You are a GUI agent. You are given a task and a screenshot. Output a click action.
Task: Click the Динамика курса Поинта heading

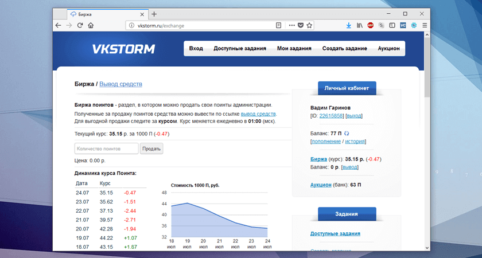point(106,173)
